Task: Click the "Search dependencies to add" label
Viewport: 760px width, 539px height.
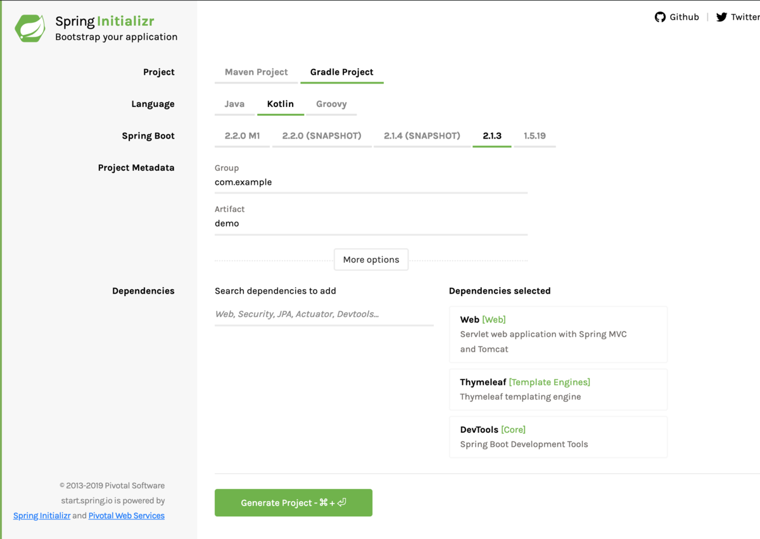Action: pyautogui.click(x=275, y=291)
